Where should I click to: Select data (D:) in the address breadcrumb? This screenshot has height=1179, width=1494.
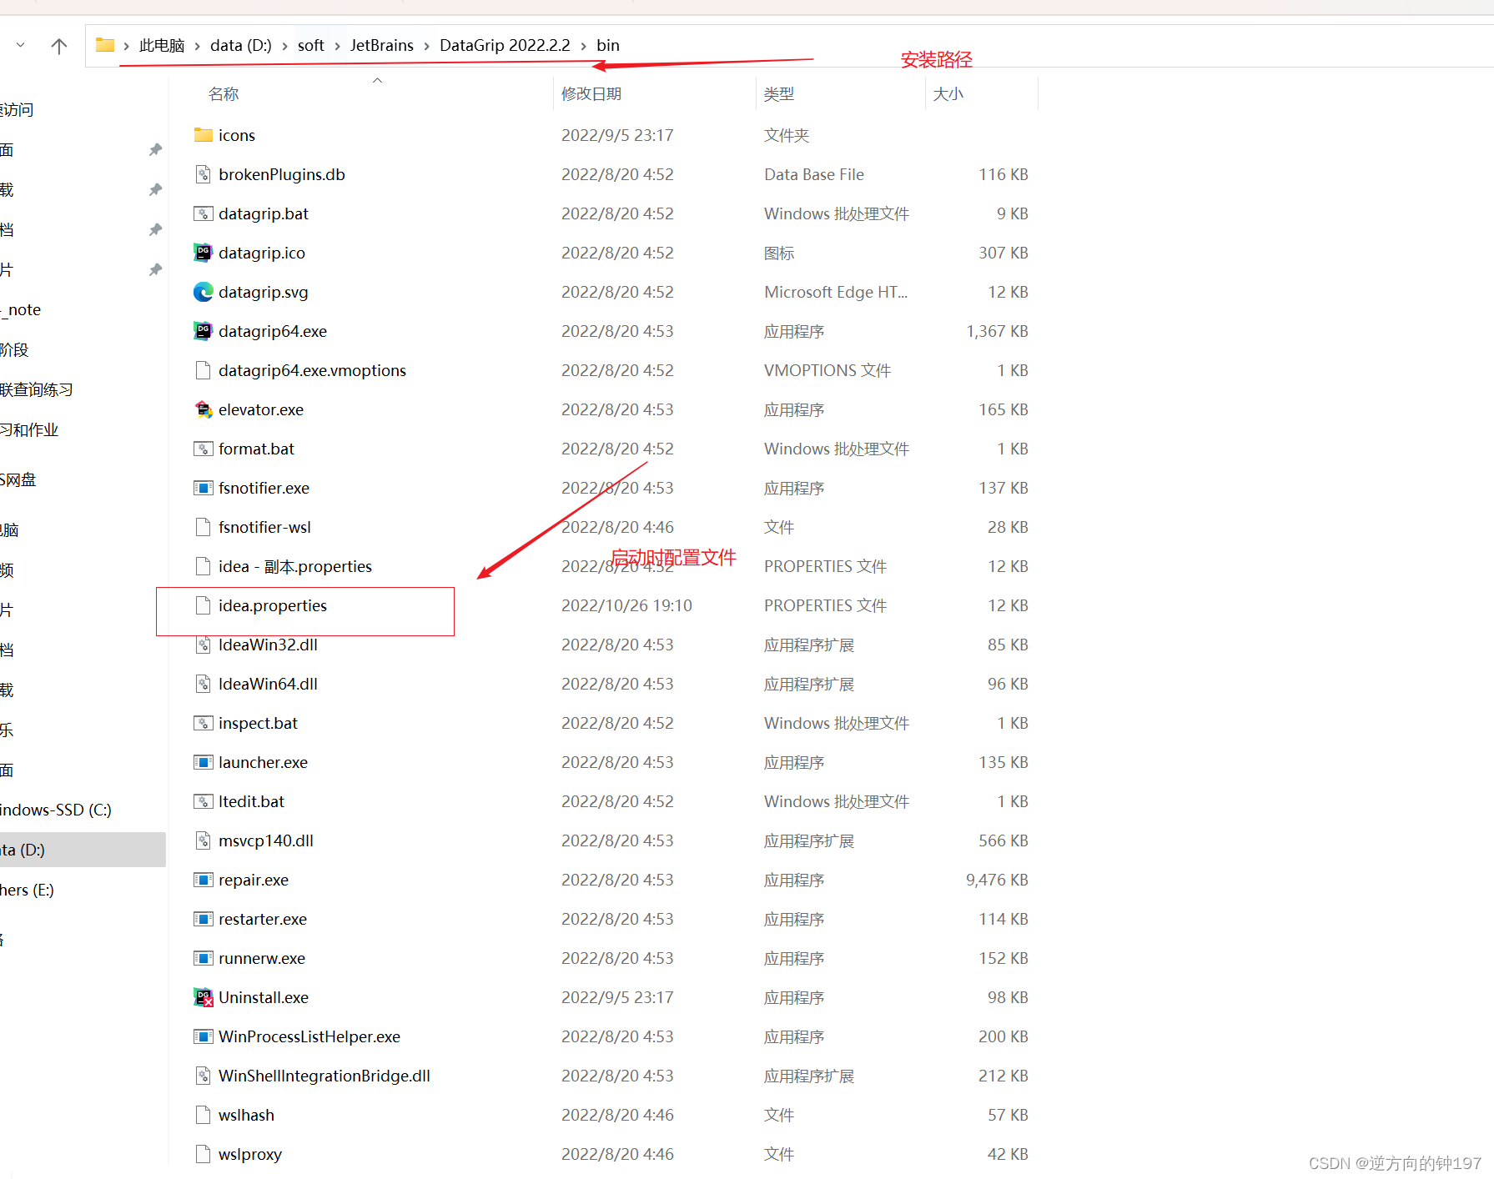(x=240, y=45)
